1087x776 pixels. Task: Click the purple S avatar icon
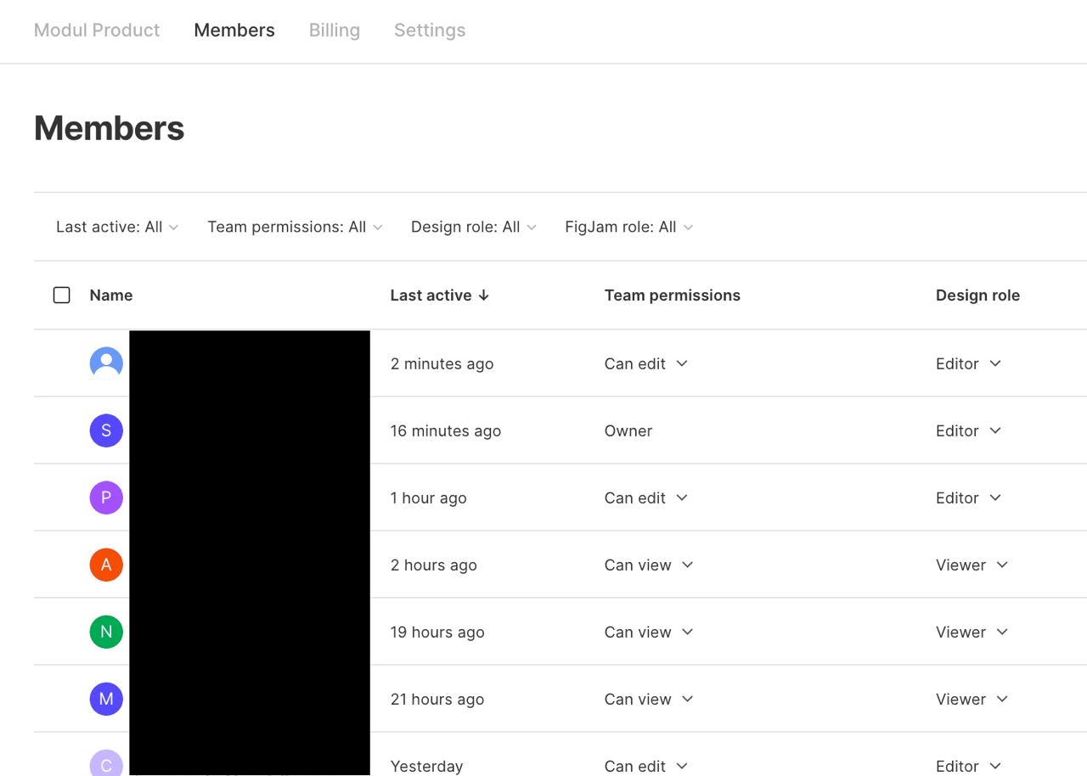(x=106, y=430)
